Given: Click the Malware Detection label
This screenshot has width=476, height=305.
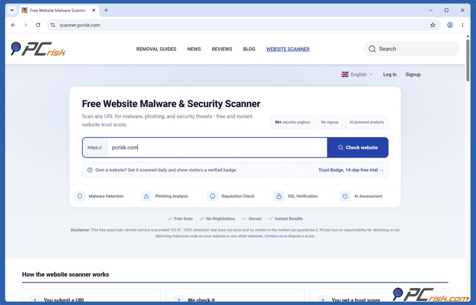Looking at the screenshot, I should click(x=106, y=196).
